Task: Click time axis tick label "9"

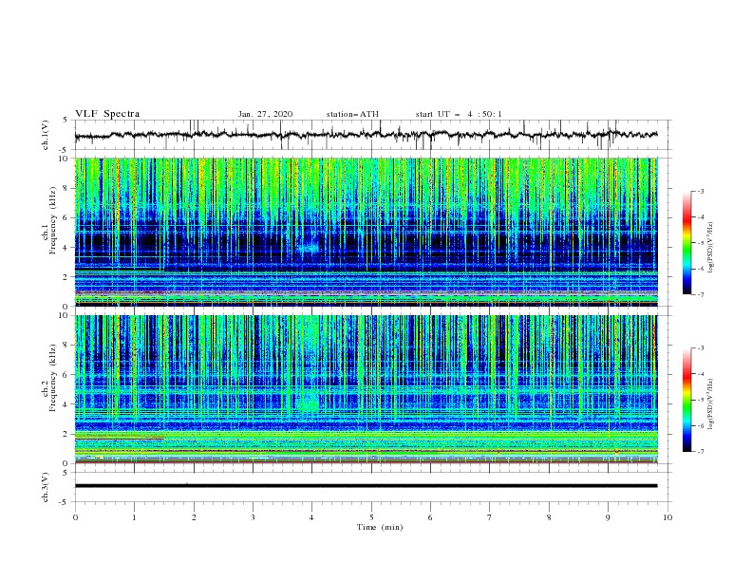Action: 608,517
